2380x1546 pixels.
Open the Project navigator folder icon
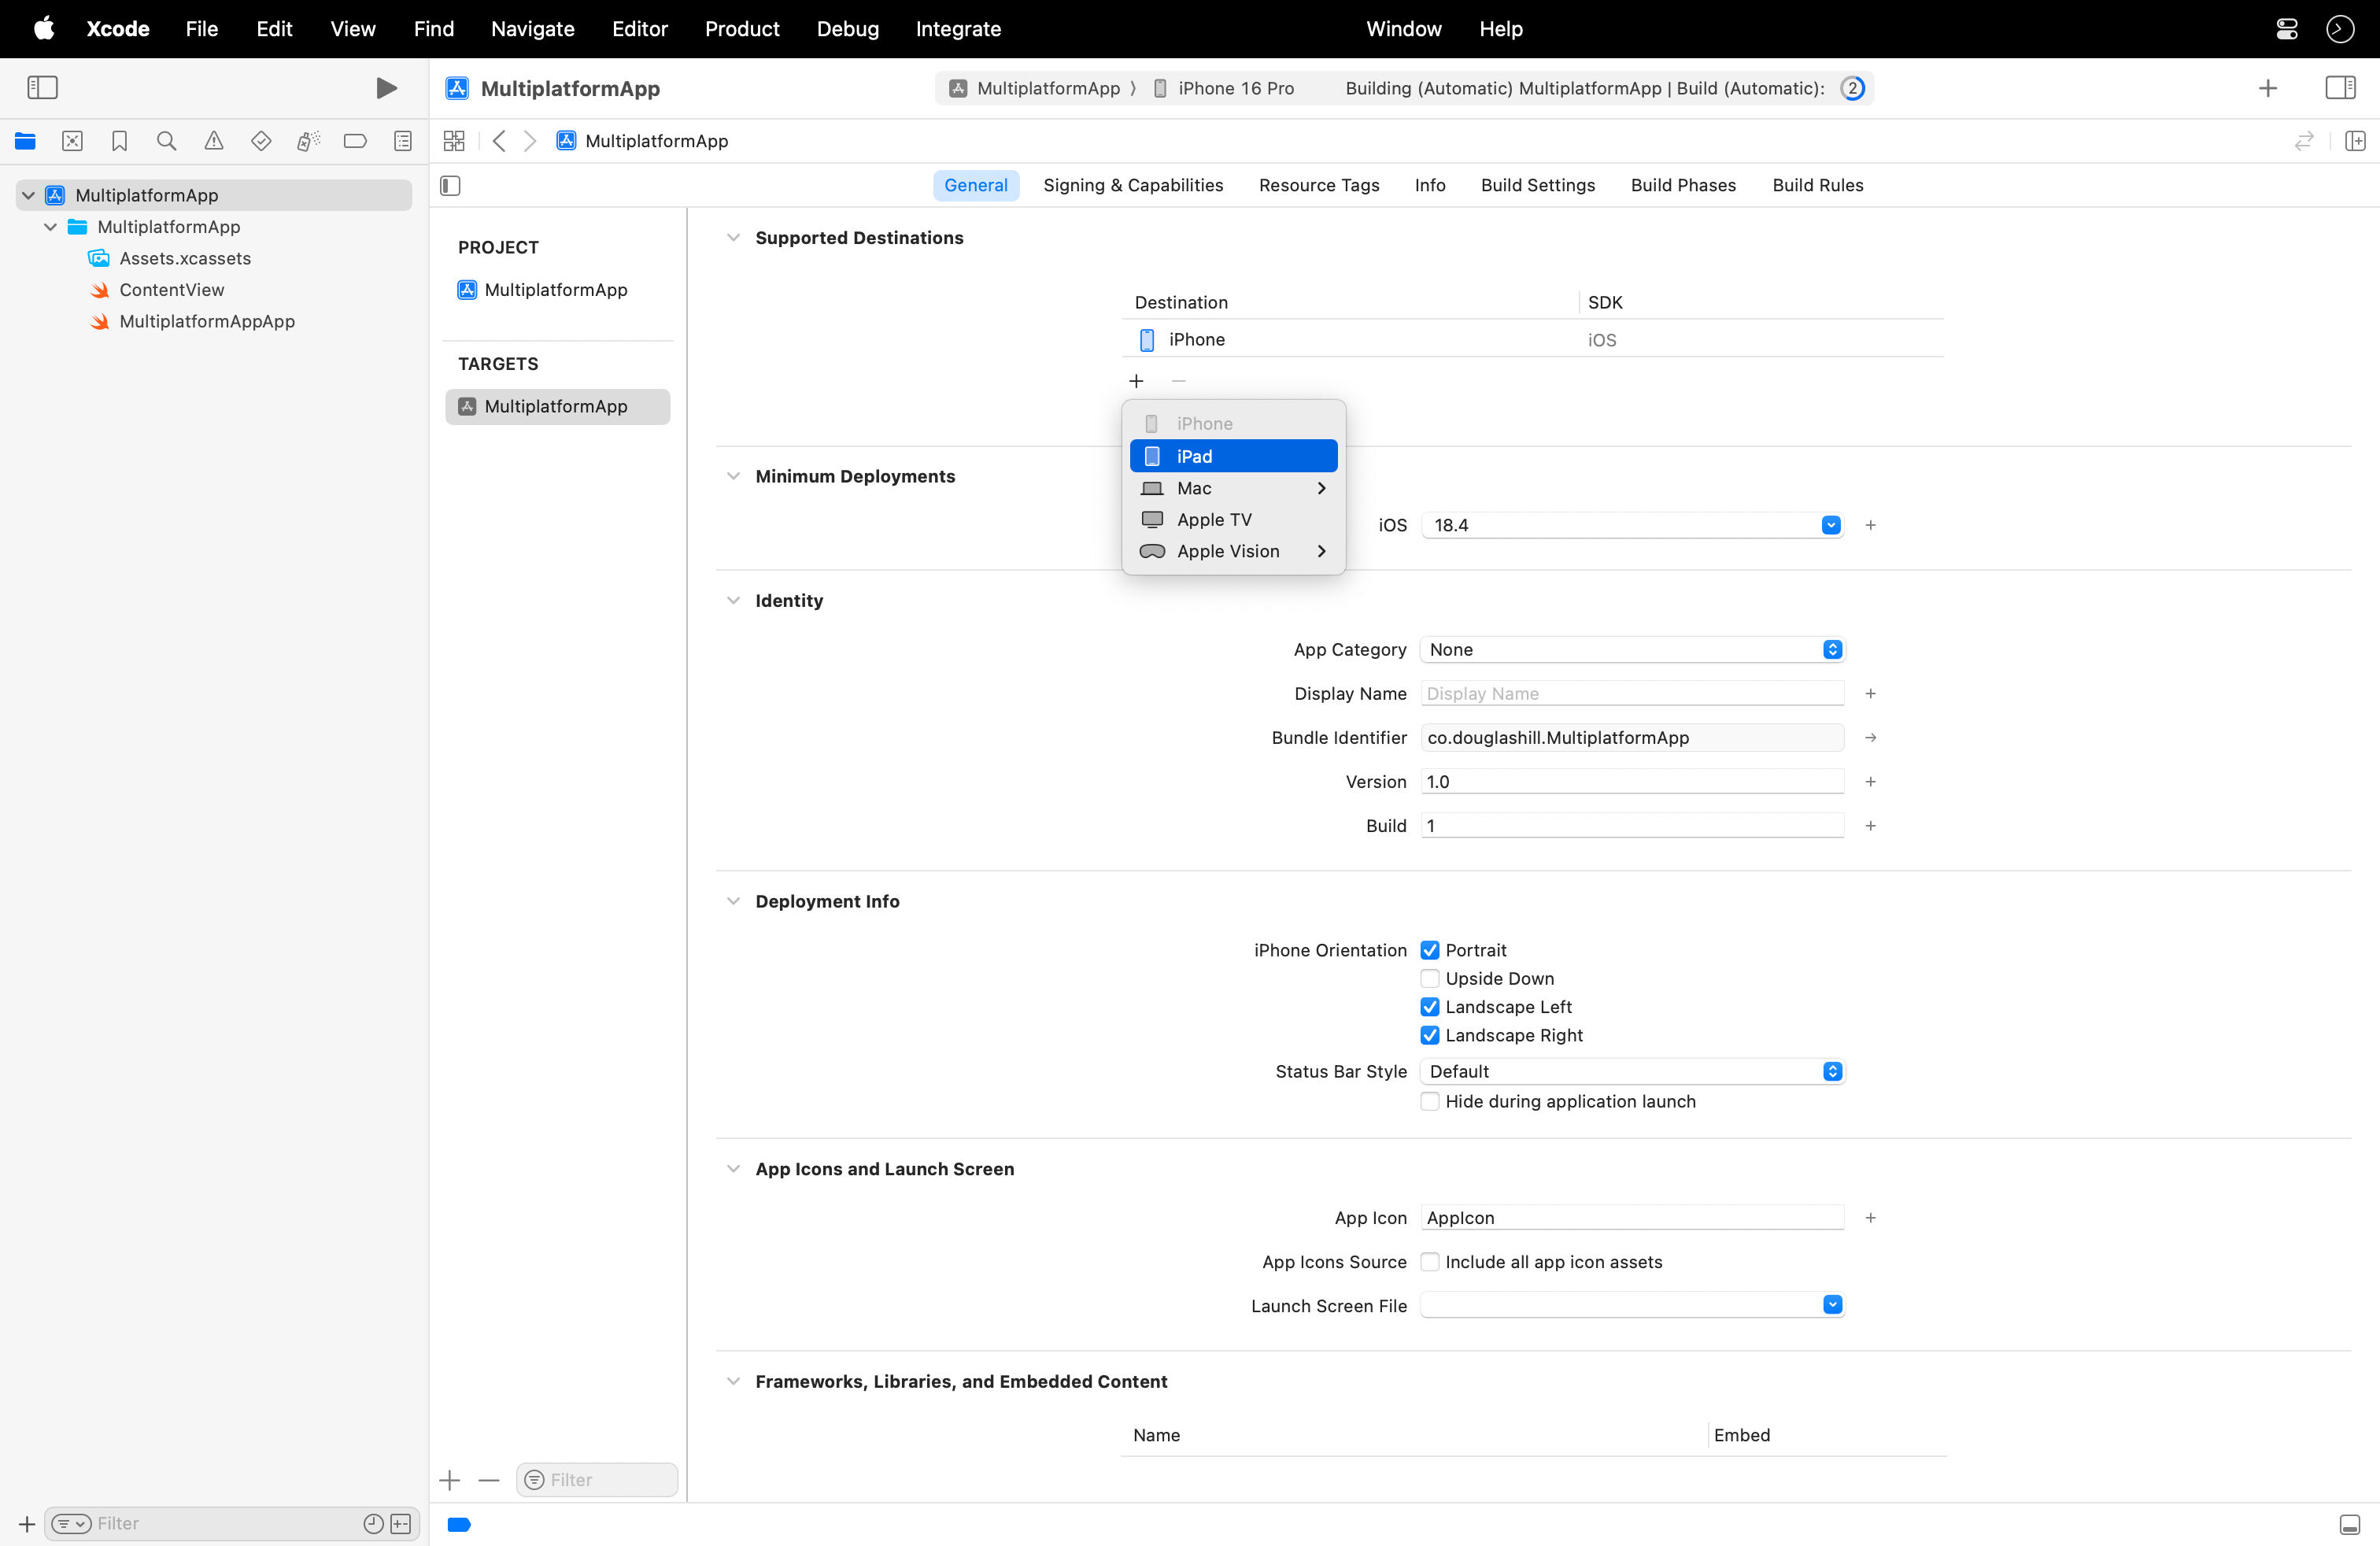point(25,141)
